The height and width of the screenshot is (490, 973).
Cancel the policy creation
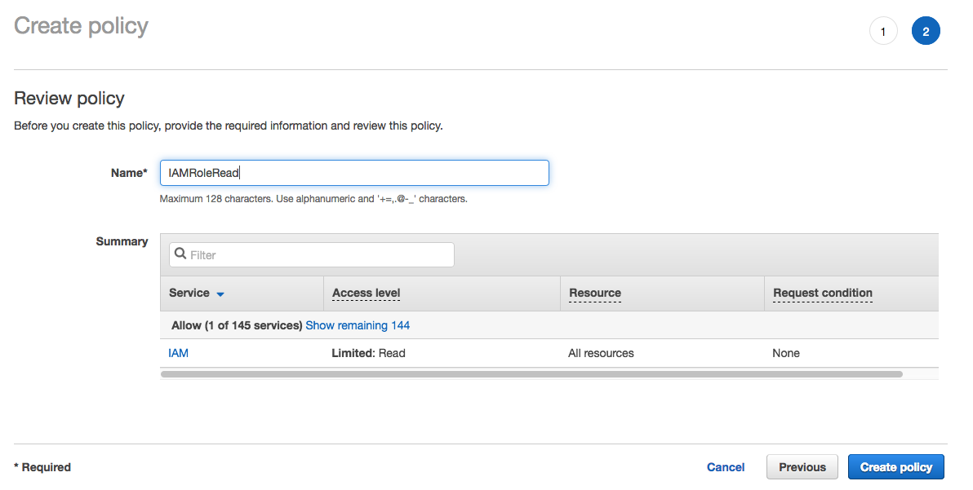[x=726, y=467]
